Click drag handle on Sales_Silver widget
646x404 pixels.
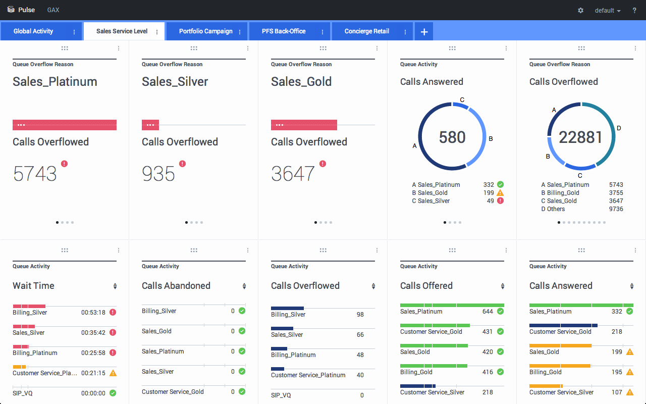[x=194, y=48]
